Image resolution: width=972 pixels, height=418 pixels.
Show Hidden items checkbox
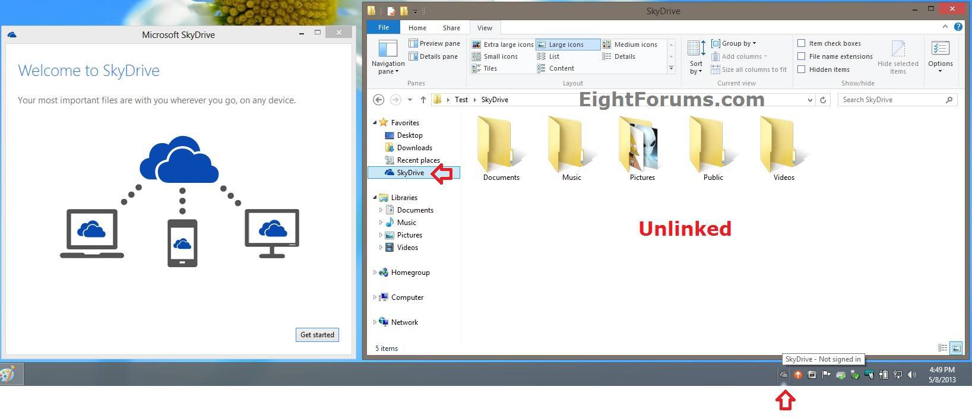tap(802, 69)
